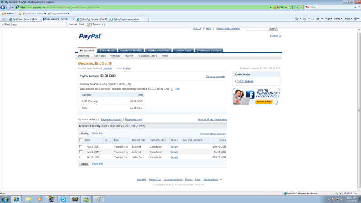
Task: Click the Windows Start orb
Action: [x=5, y=199]
